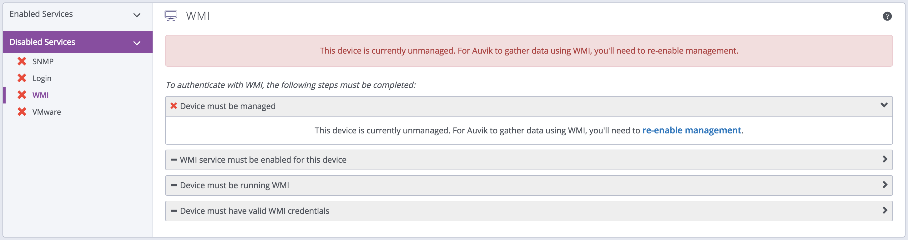Click the red X beside WMI in sidebar
Viewport: 908px width, 240px height.
22,95
